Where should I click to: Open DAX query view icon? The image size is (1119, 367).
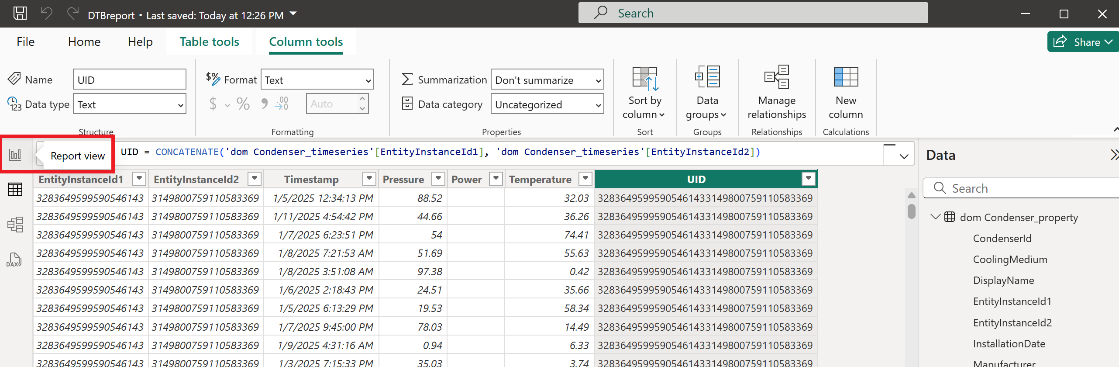(x=14, y=260)
